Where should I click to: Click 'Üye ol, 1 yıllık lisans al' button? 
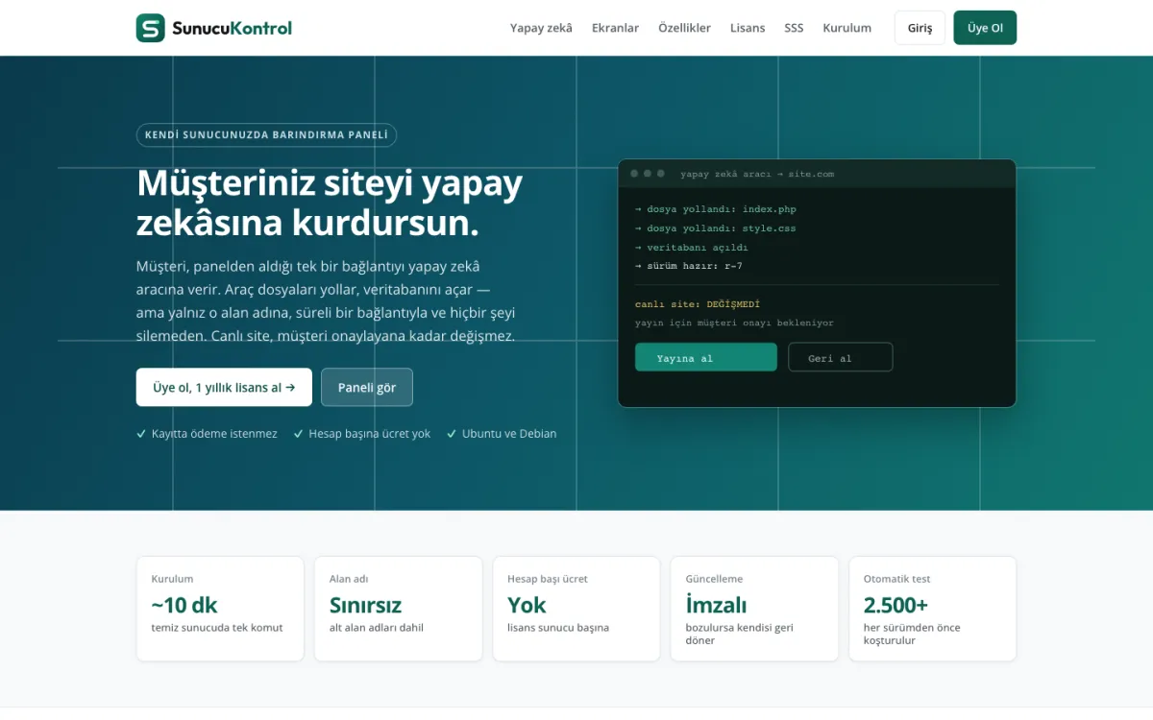coord(224,387)
